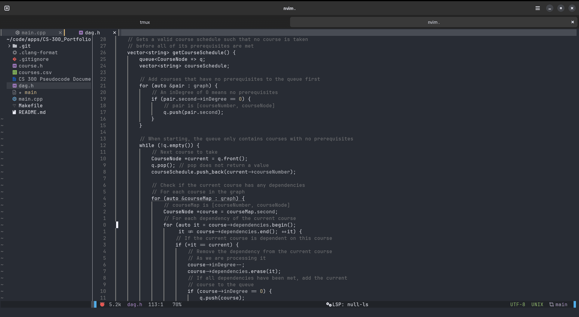Click the if (*it == current) line
This screenshot has height=317, width=579.
(x=207, y=245)
